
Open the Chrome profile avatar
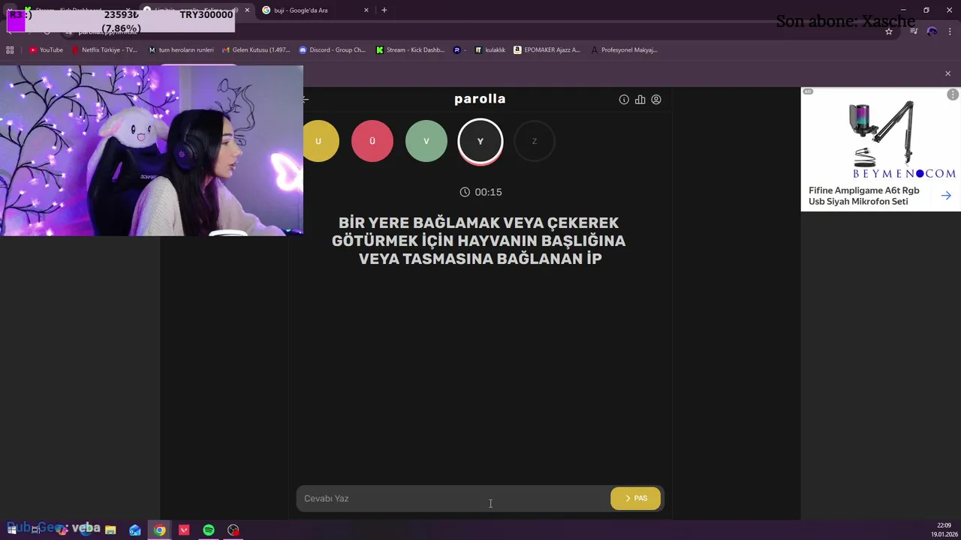pyautogui.click(x=932, y=31)
